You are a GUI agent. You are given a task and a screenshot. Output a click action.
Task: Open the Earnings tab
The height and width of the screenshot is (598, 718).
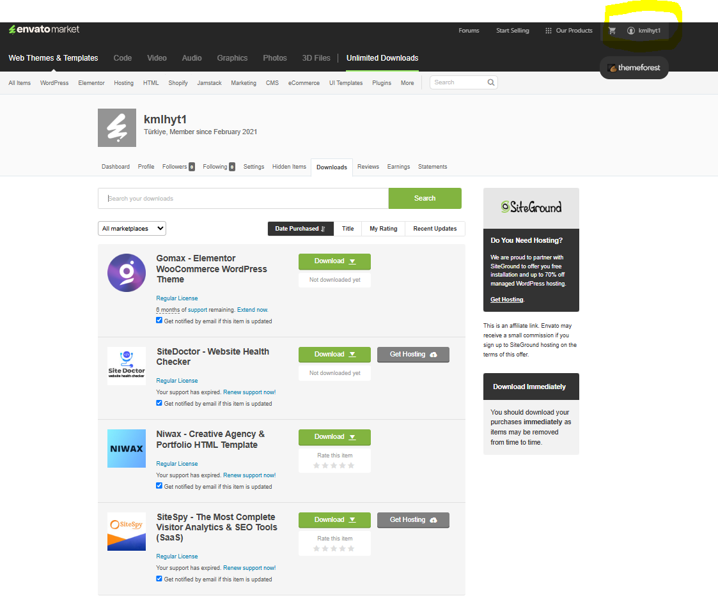[x=398, y=167]
